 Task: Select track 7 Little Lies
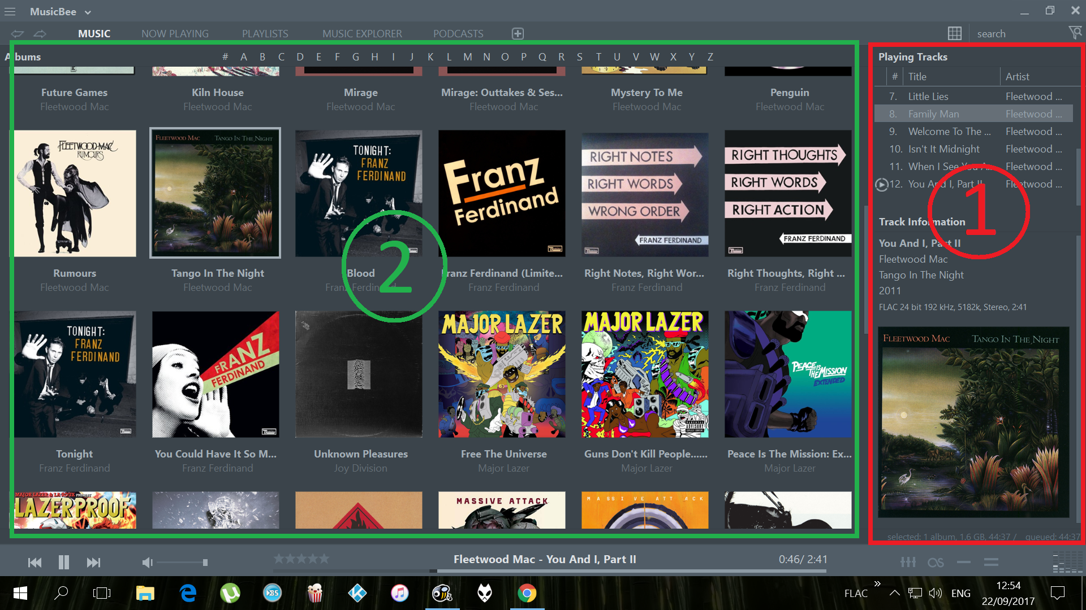[x=973, y=97]
